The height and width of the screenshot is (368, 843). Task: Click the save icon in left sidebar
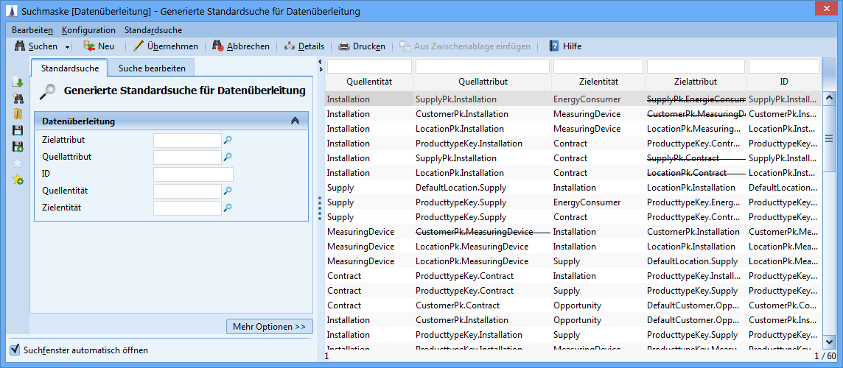tap(18, 130)
